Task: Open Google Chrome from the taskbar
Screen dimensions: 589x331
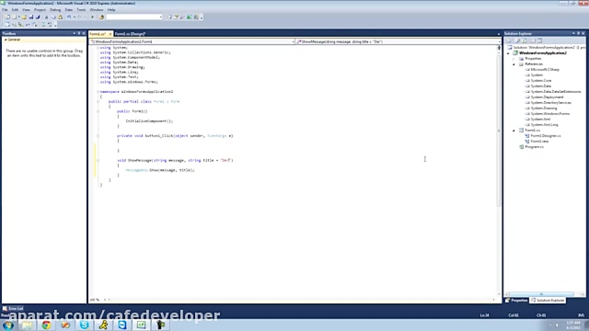Action: [46, 325]
